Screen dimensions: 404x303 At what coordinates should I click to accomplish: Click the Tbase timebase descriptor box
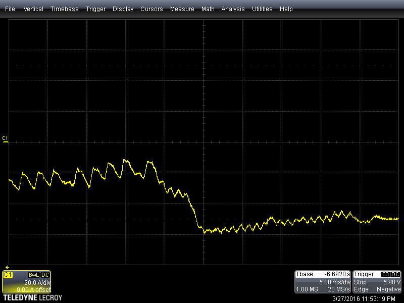tap(323, 282)
